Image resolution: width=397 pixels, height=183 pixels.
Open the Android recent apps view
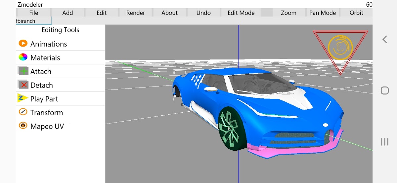pos(384,142)
